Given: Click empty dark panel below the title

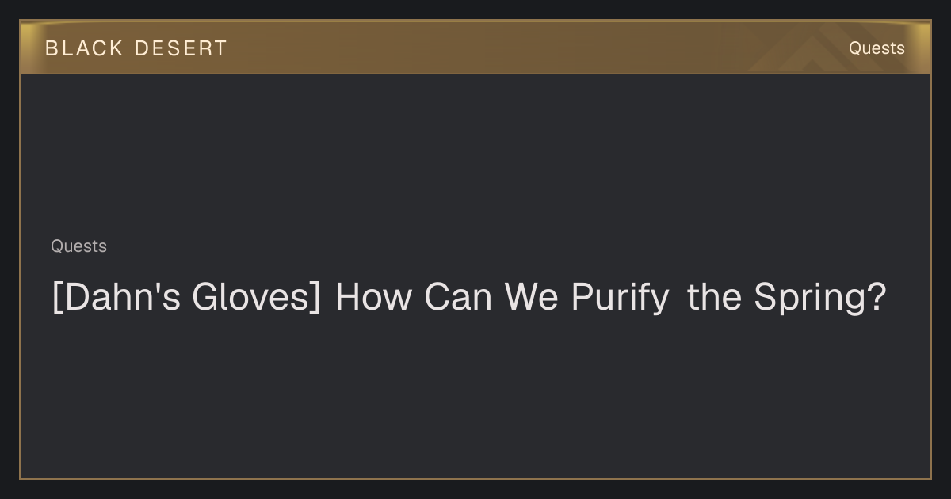Looking at the screenshot, I should pos(475,396).
